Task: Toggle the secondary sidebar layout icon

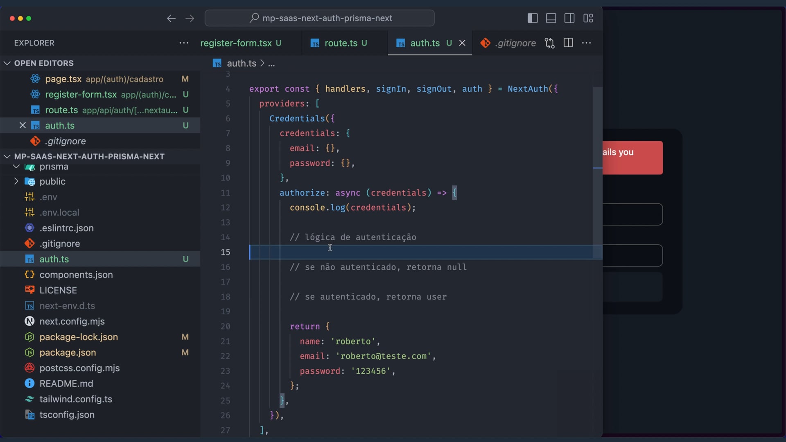Action: click(x=569, y=18)
